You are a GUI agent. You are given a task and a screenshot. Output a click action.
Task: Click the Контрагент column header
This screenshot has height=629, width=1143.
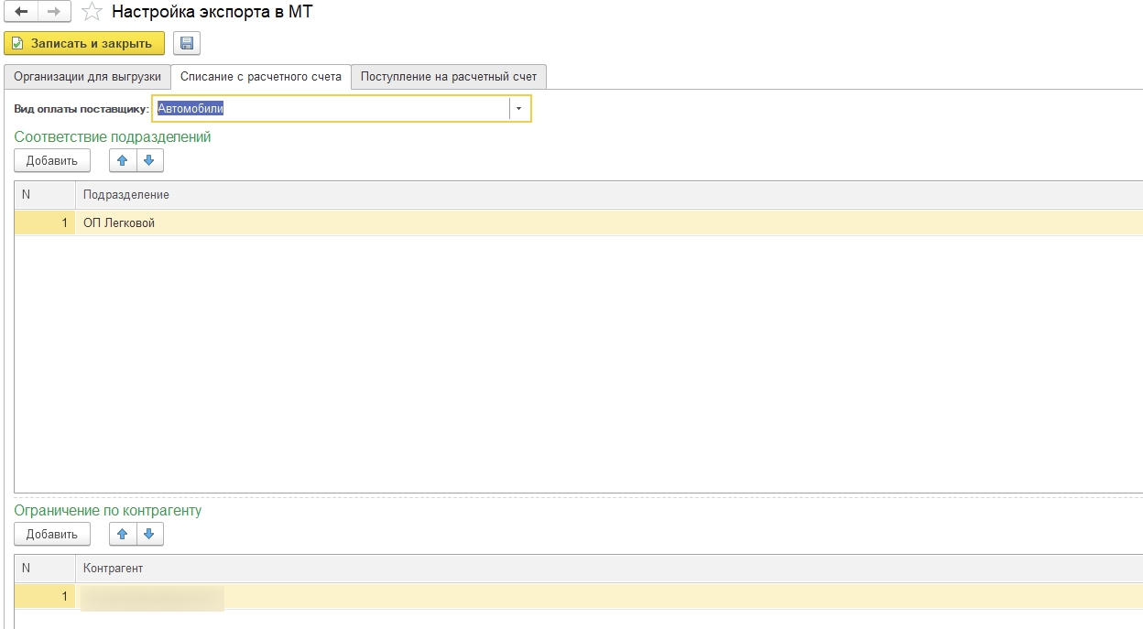(113, 569)
